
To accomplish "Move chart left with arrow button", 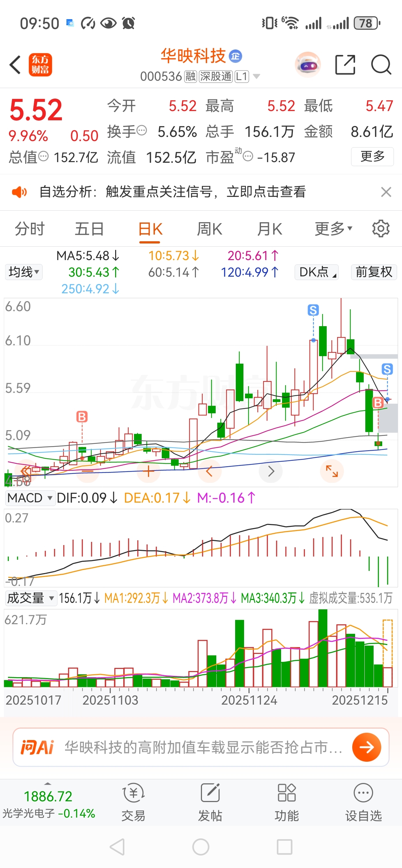I will [209, 471].
